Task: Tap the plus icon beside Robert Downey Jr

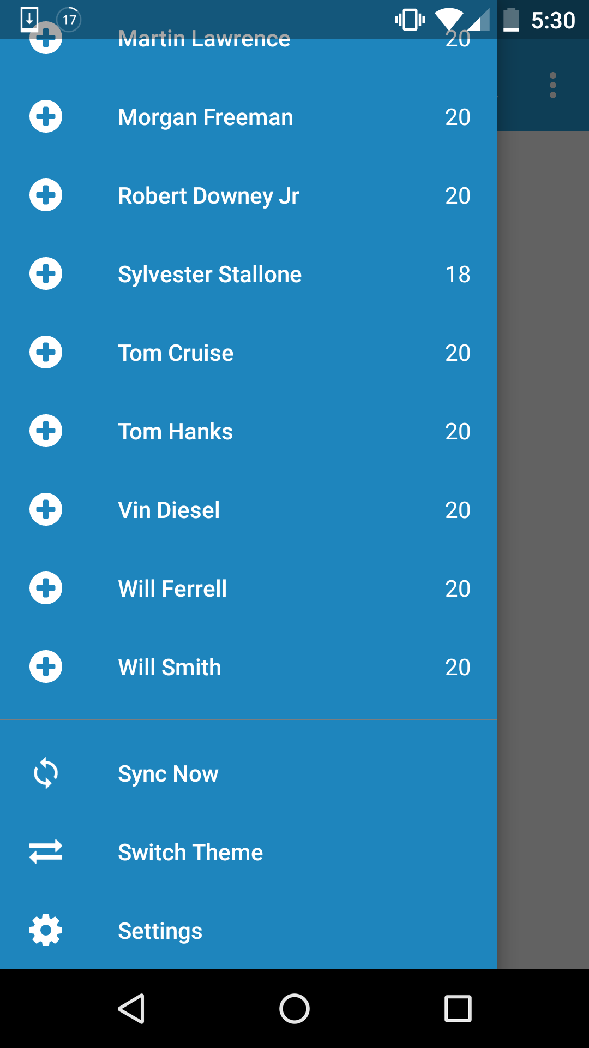Action: 46,195
